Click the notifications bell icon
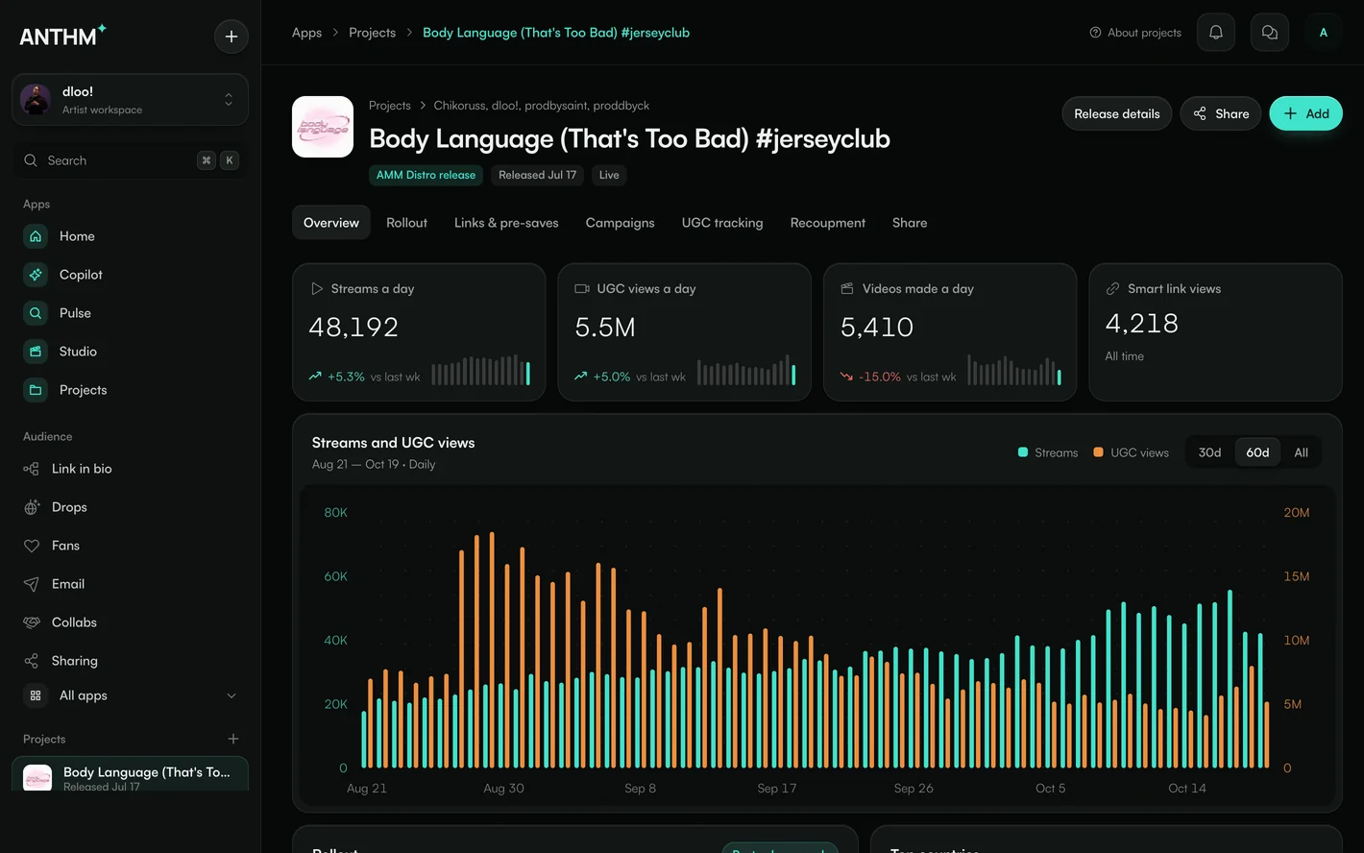Screen dimensions: 1364x853 [1216, 33]
